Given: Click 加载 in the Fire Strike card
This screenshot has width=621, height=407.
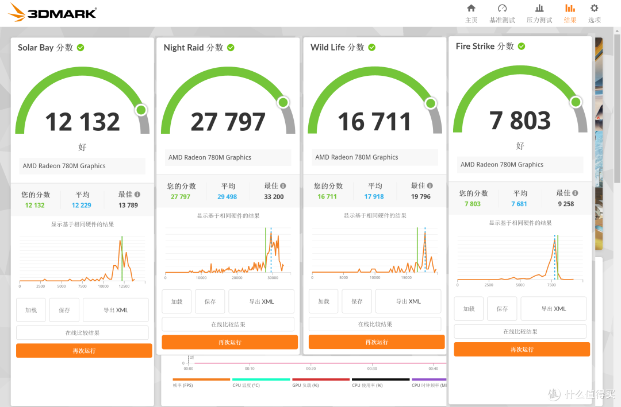Looking at the screenshot, I should coord(469,308).
